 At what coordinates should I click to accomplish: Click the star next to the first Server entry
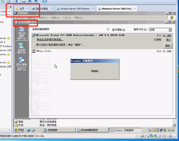pyautogui.click(x=9, y=38)
